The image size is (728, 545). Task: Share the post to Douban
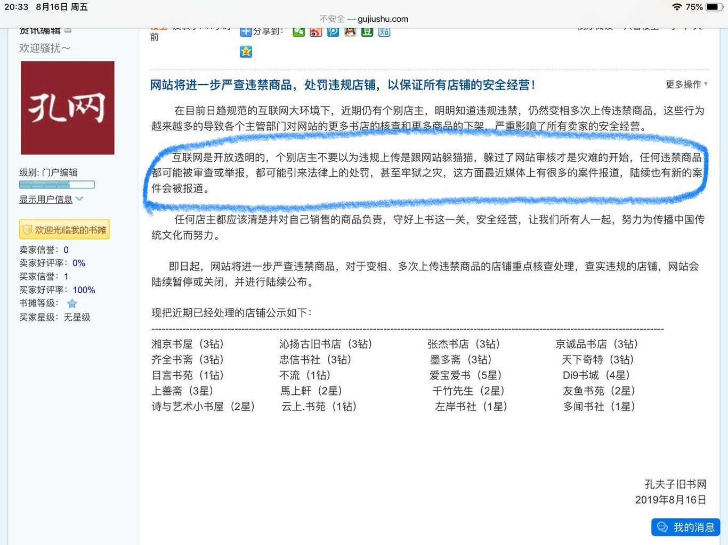[367, 32]
